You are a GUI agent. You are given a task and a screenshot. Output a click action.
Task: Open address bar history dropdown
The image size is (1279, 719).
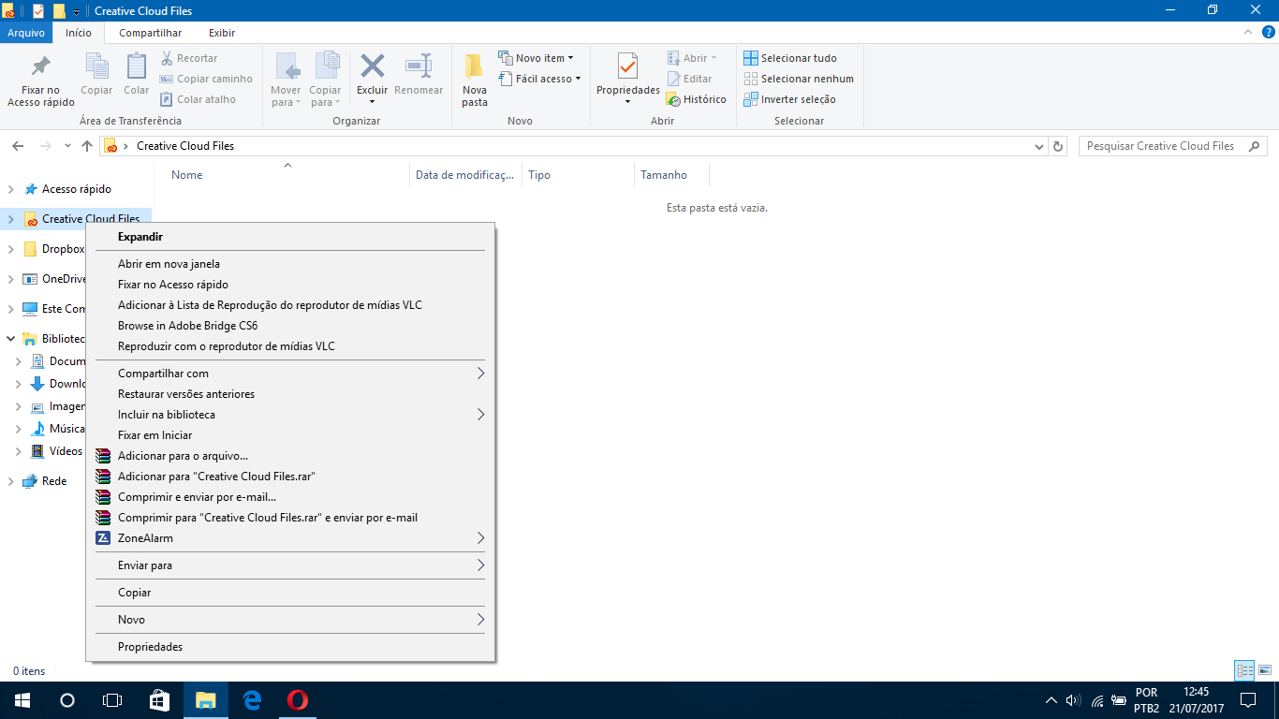coord(1039,147)
